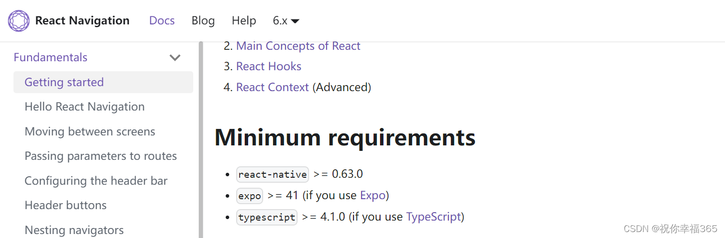725x238 pixels.
Task: Go to the Blog page
Action: click(x=203, y=20)
